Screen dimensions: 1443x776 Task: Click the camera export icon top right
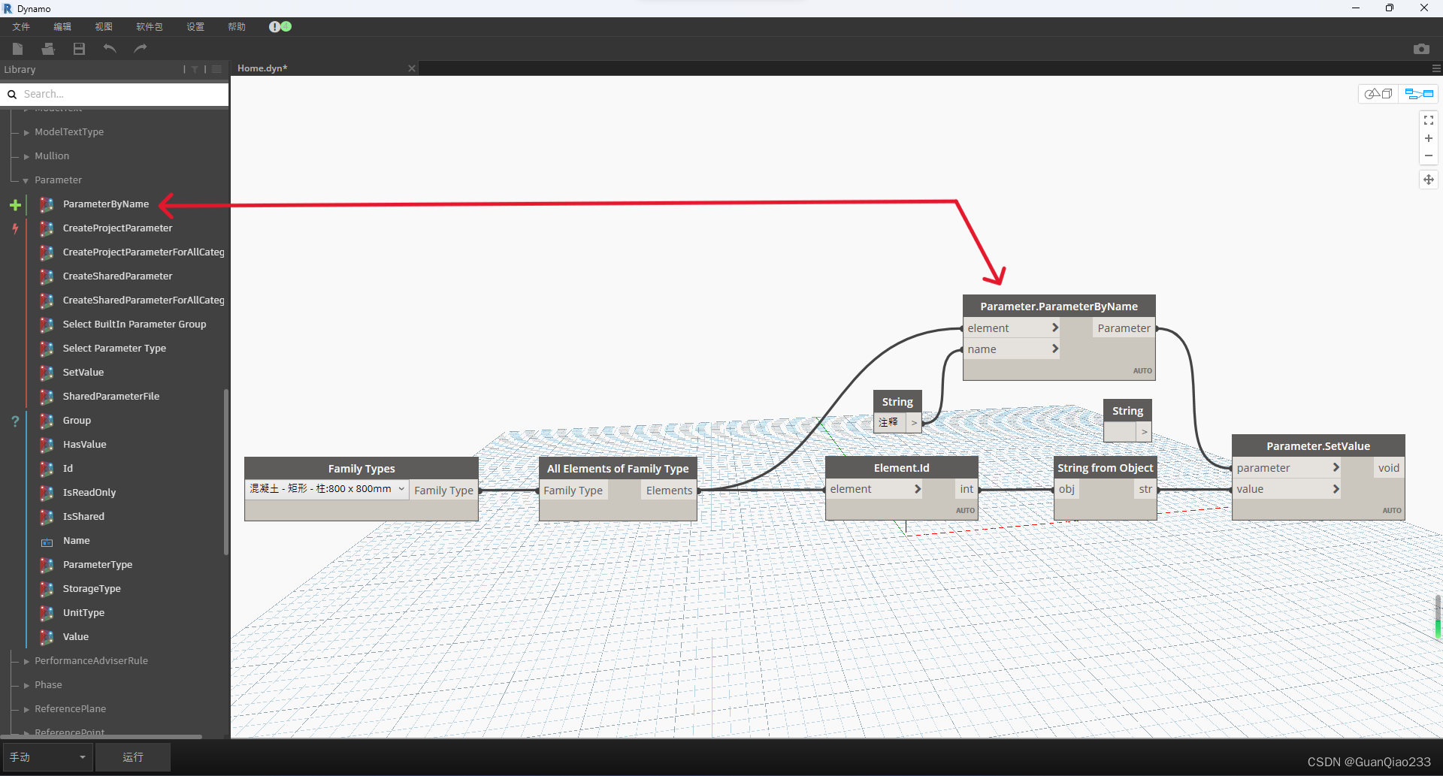(1422, 48)
